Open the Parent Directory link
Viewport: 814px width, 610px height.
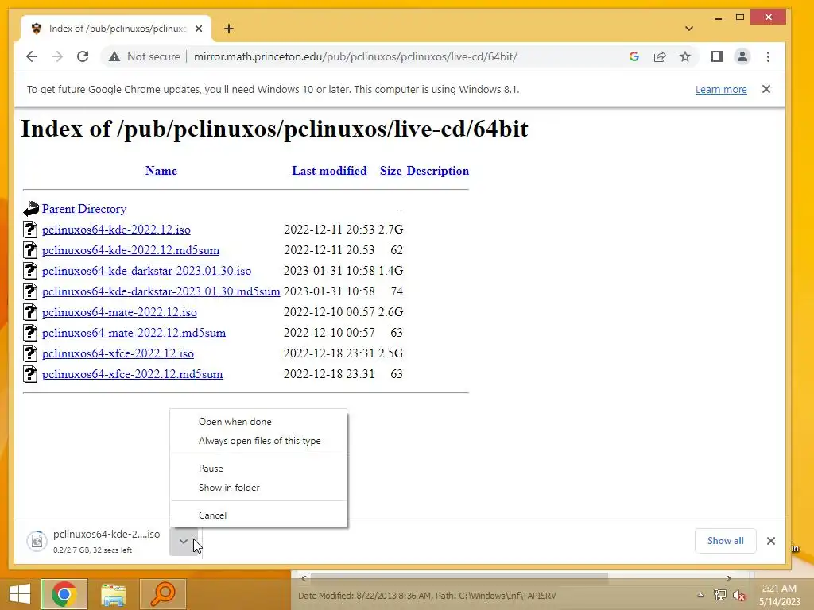click(x=84, y=209)
